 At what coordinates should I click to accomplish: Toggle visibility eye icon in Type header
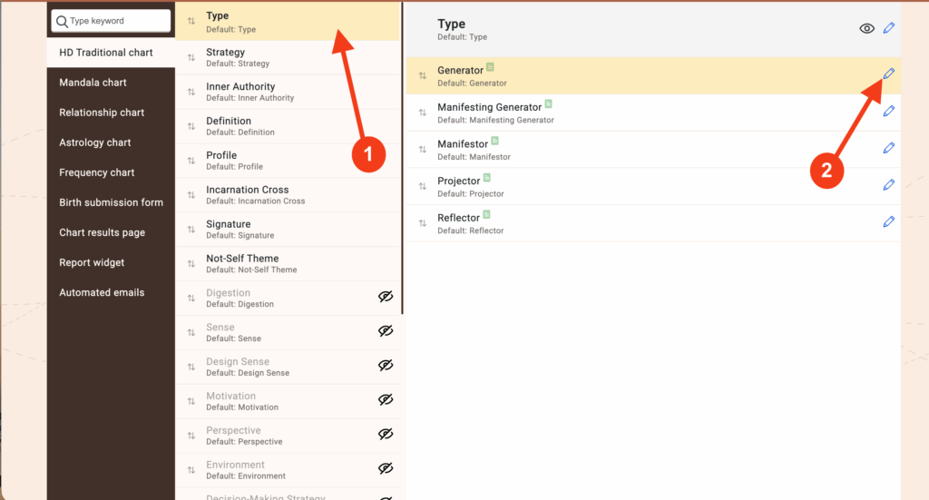click(x=866, y=29)
